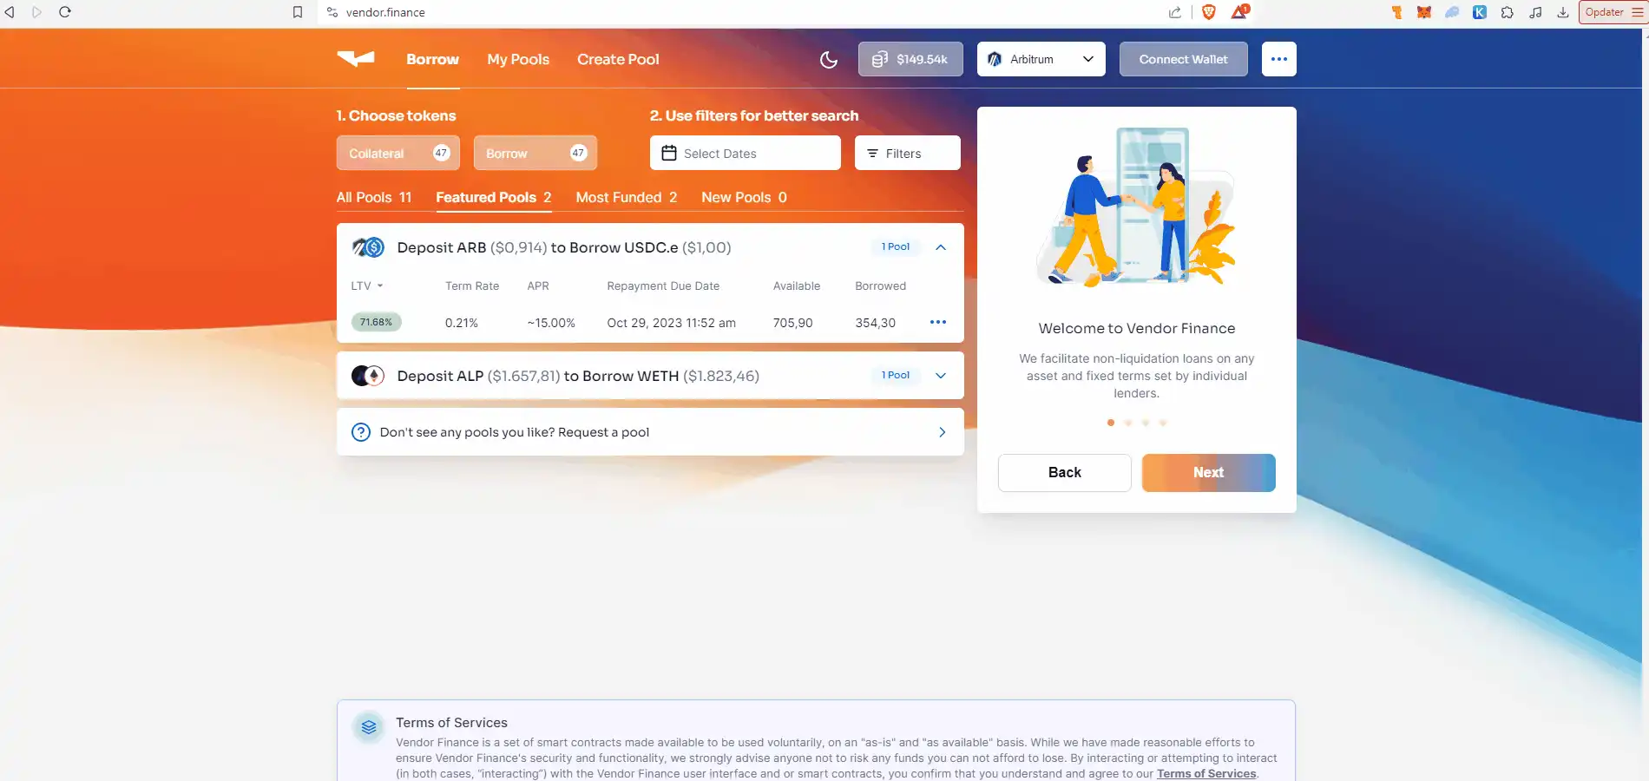1649x781 pixels.
Task: Open the three-dot menu in the header
Action: (x=1278, y=59)
